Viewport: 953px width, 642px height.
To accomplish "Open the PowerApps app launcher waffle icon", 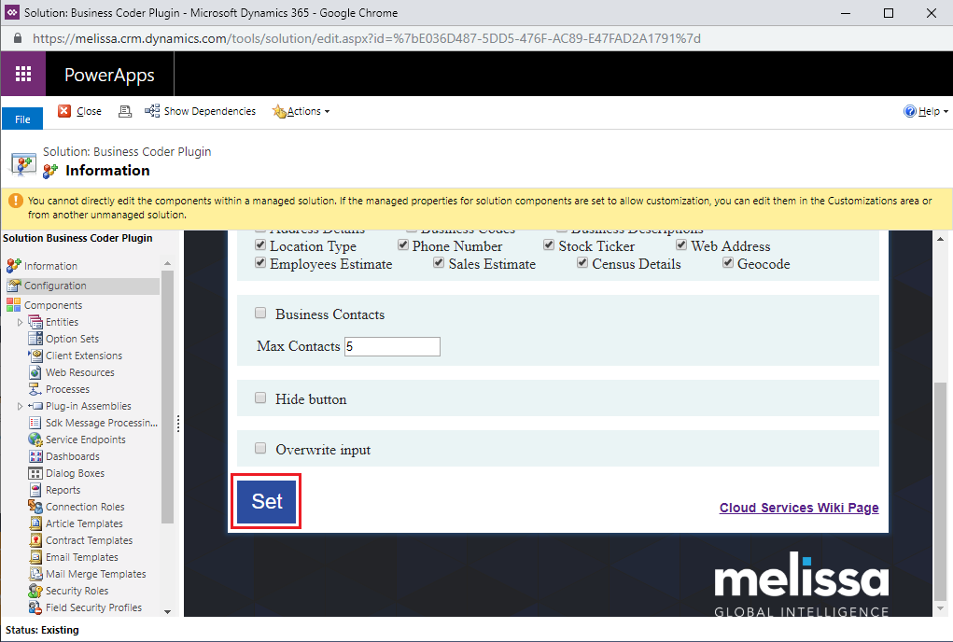I will [x=23, y=75].
